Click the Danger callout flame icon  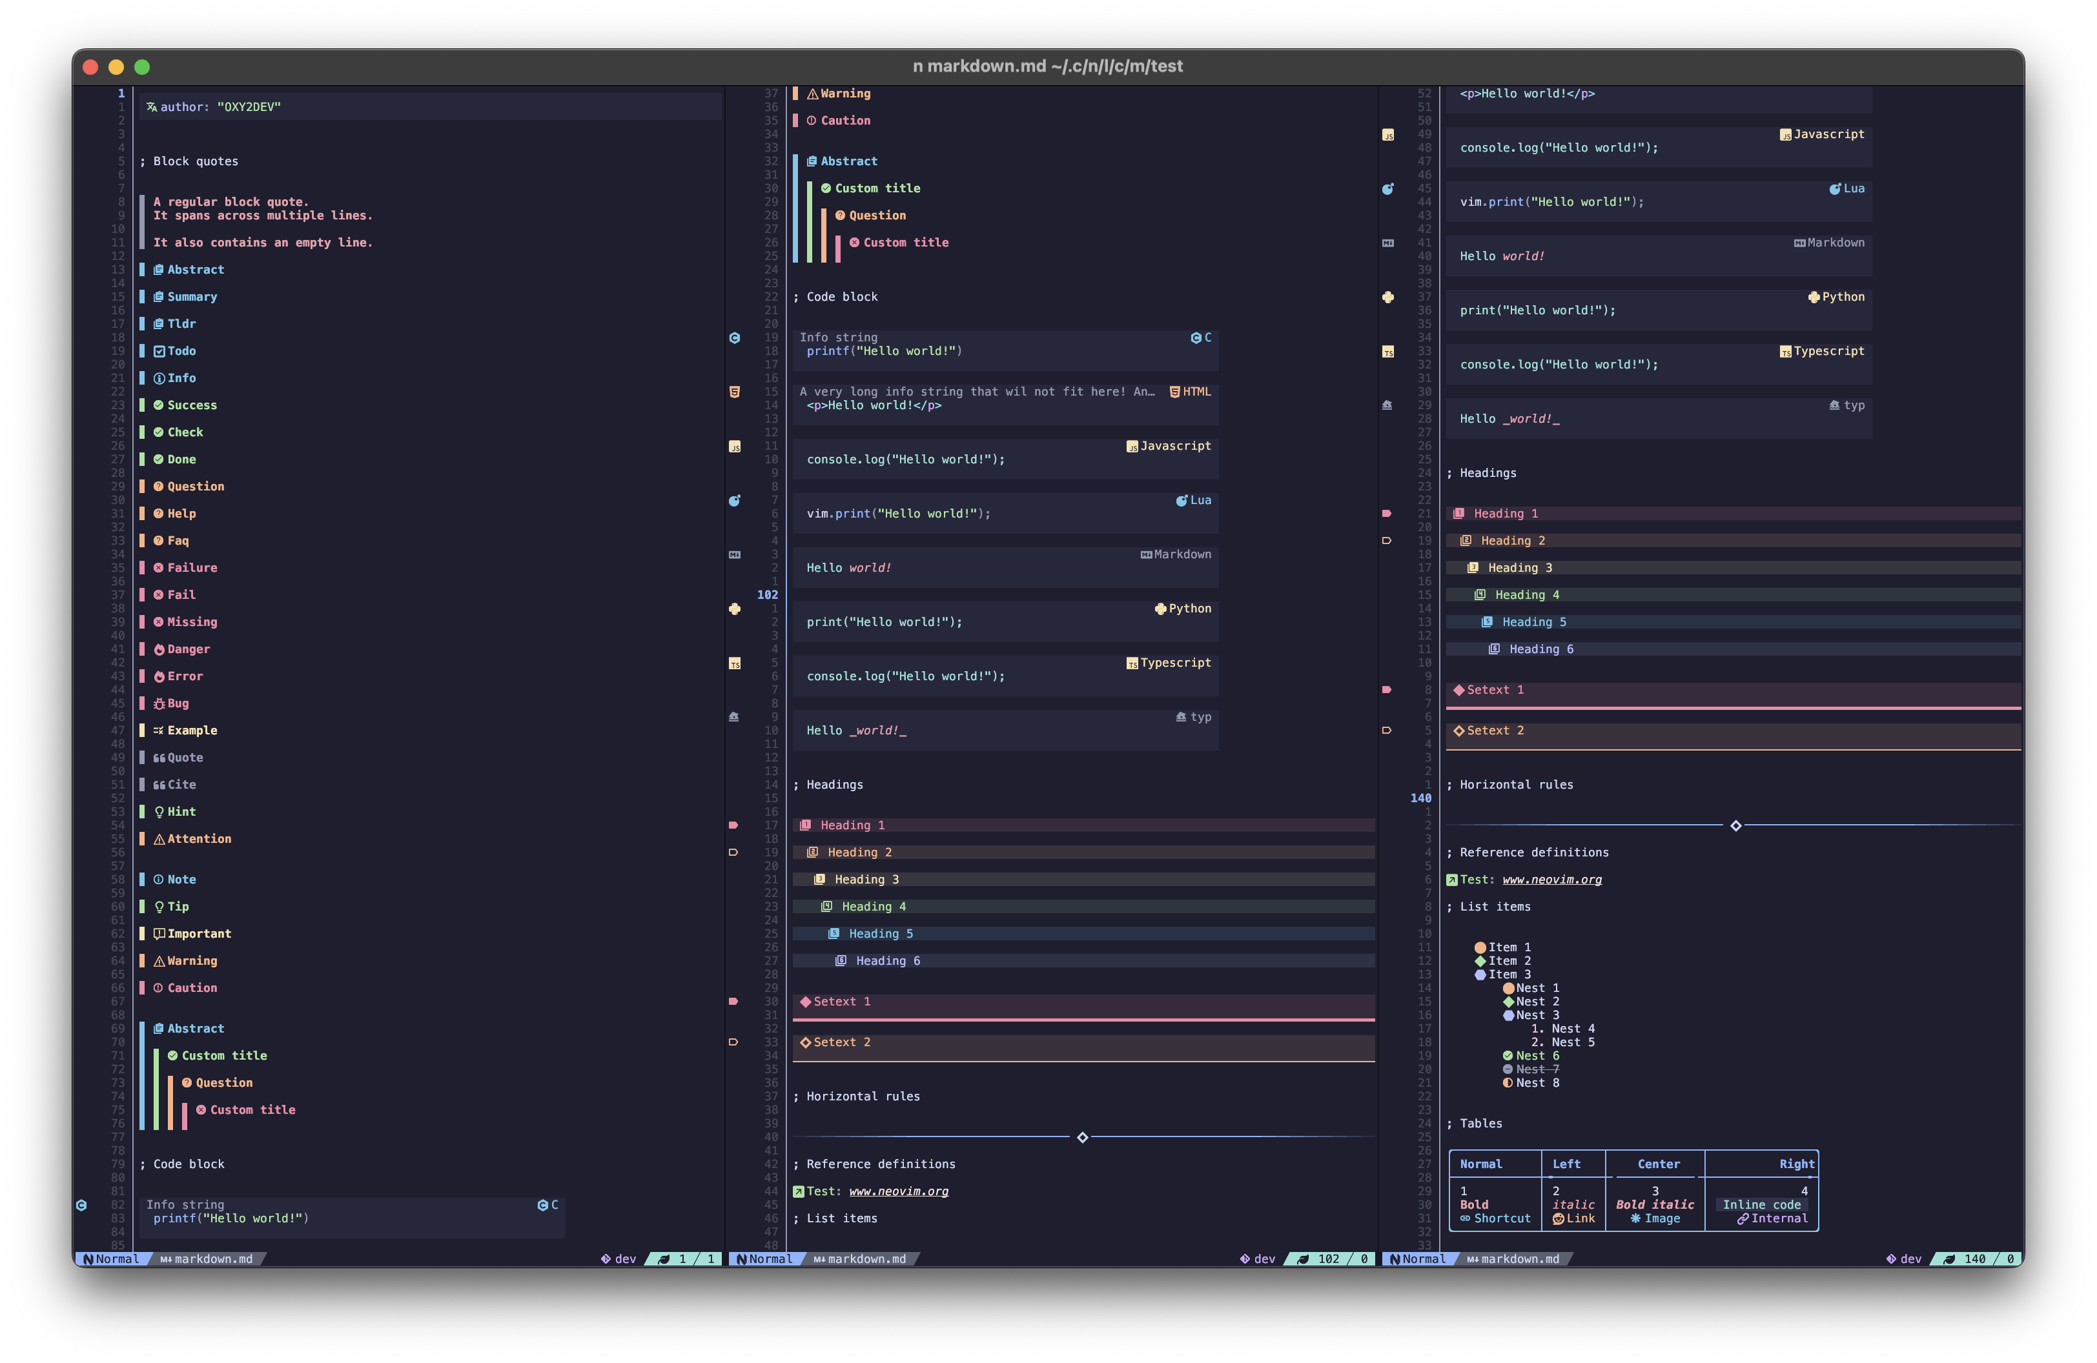pyautogui.click(x=159, y=650)
